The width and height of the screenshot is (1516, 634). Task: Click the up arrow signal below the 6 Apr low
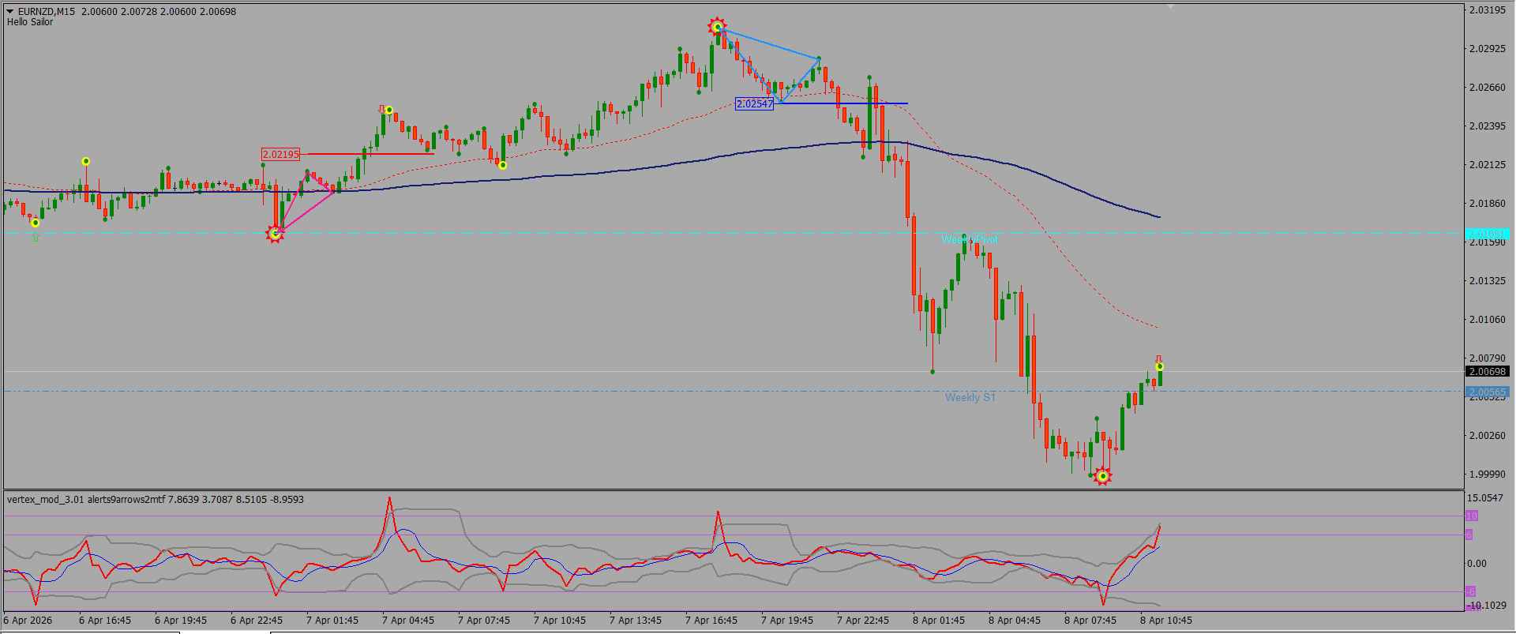click(36, 237)
